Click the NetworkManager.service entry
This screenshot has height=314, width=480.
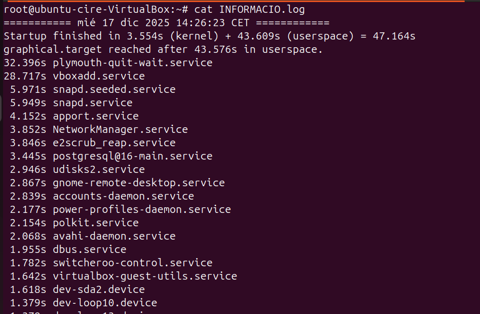(x=120, y=129)
